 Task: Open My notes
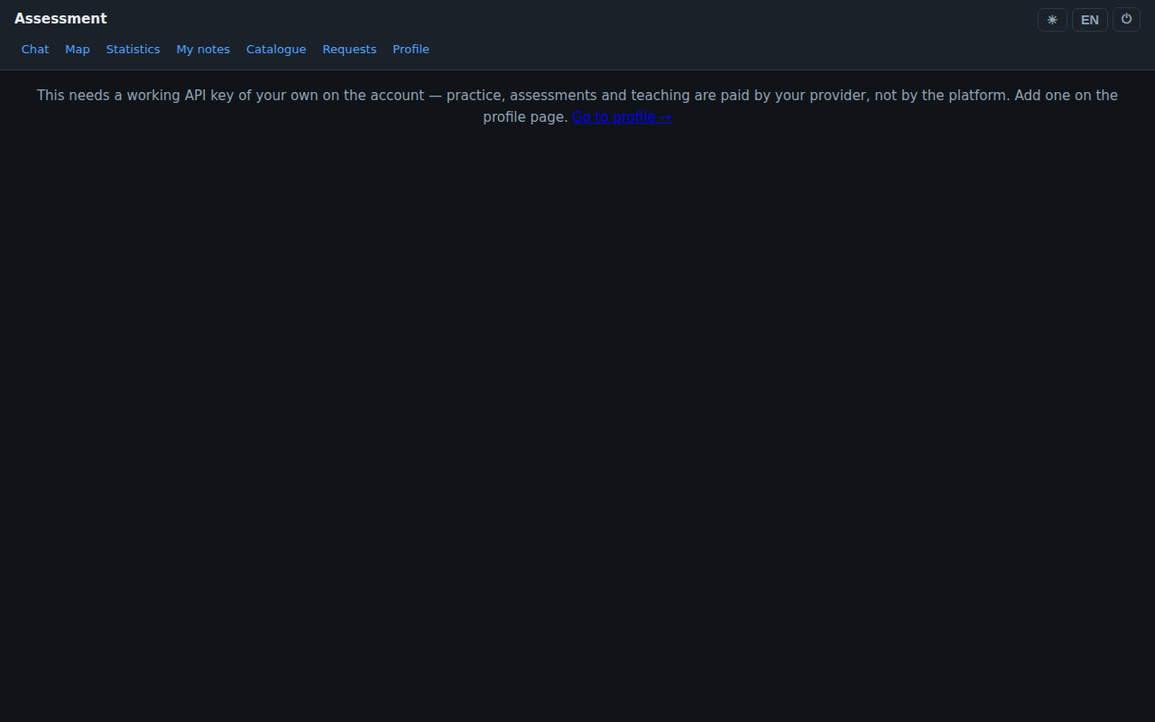203,50
